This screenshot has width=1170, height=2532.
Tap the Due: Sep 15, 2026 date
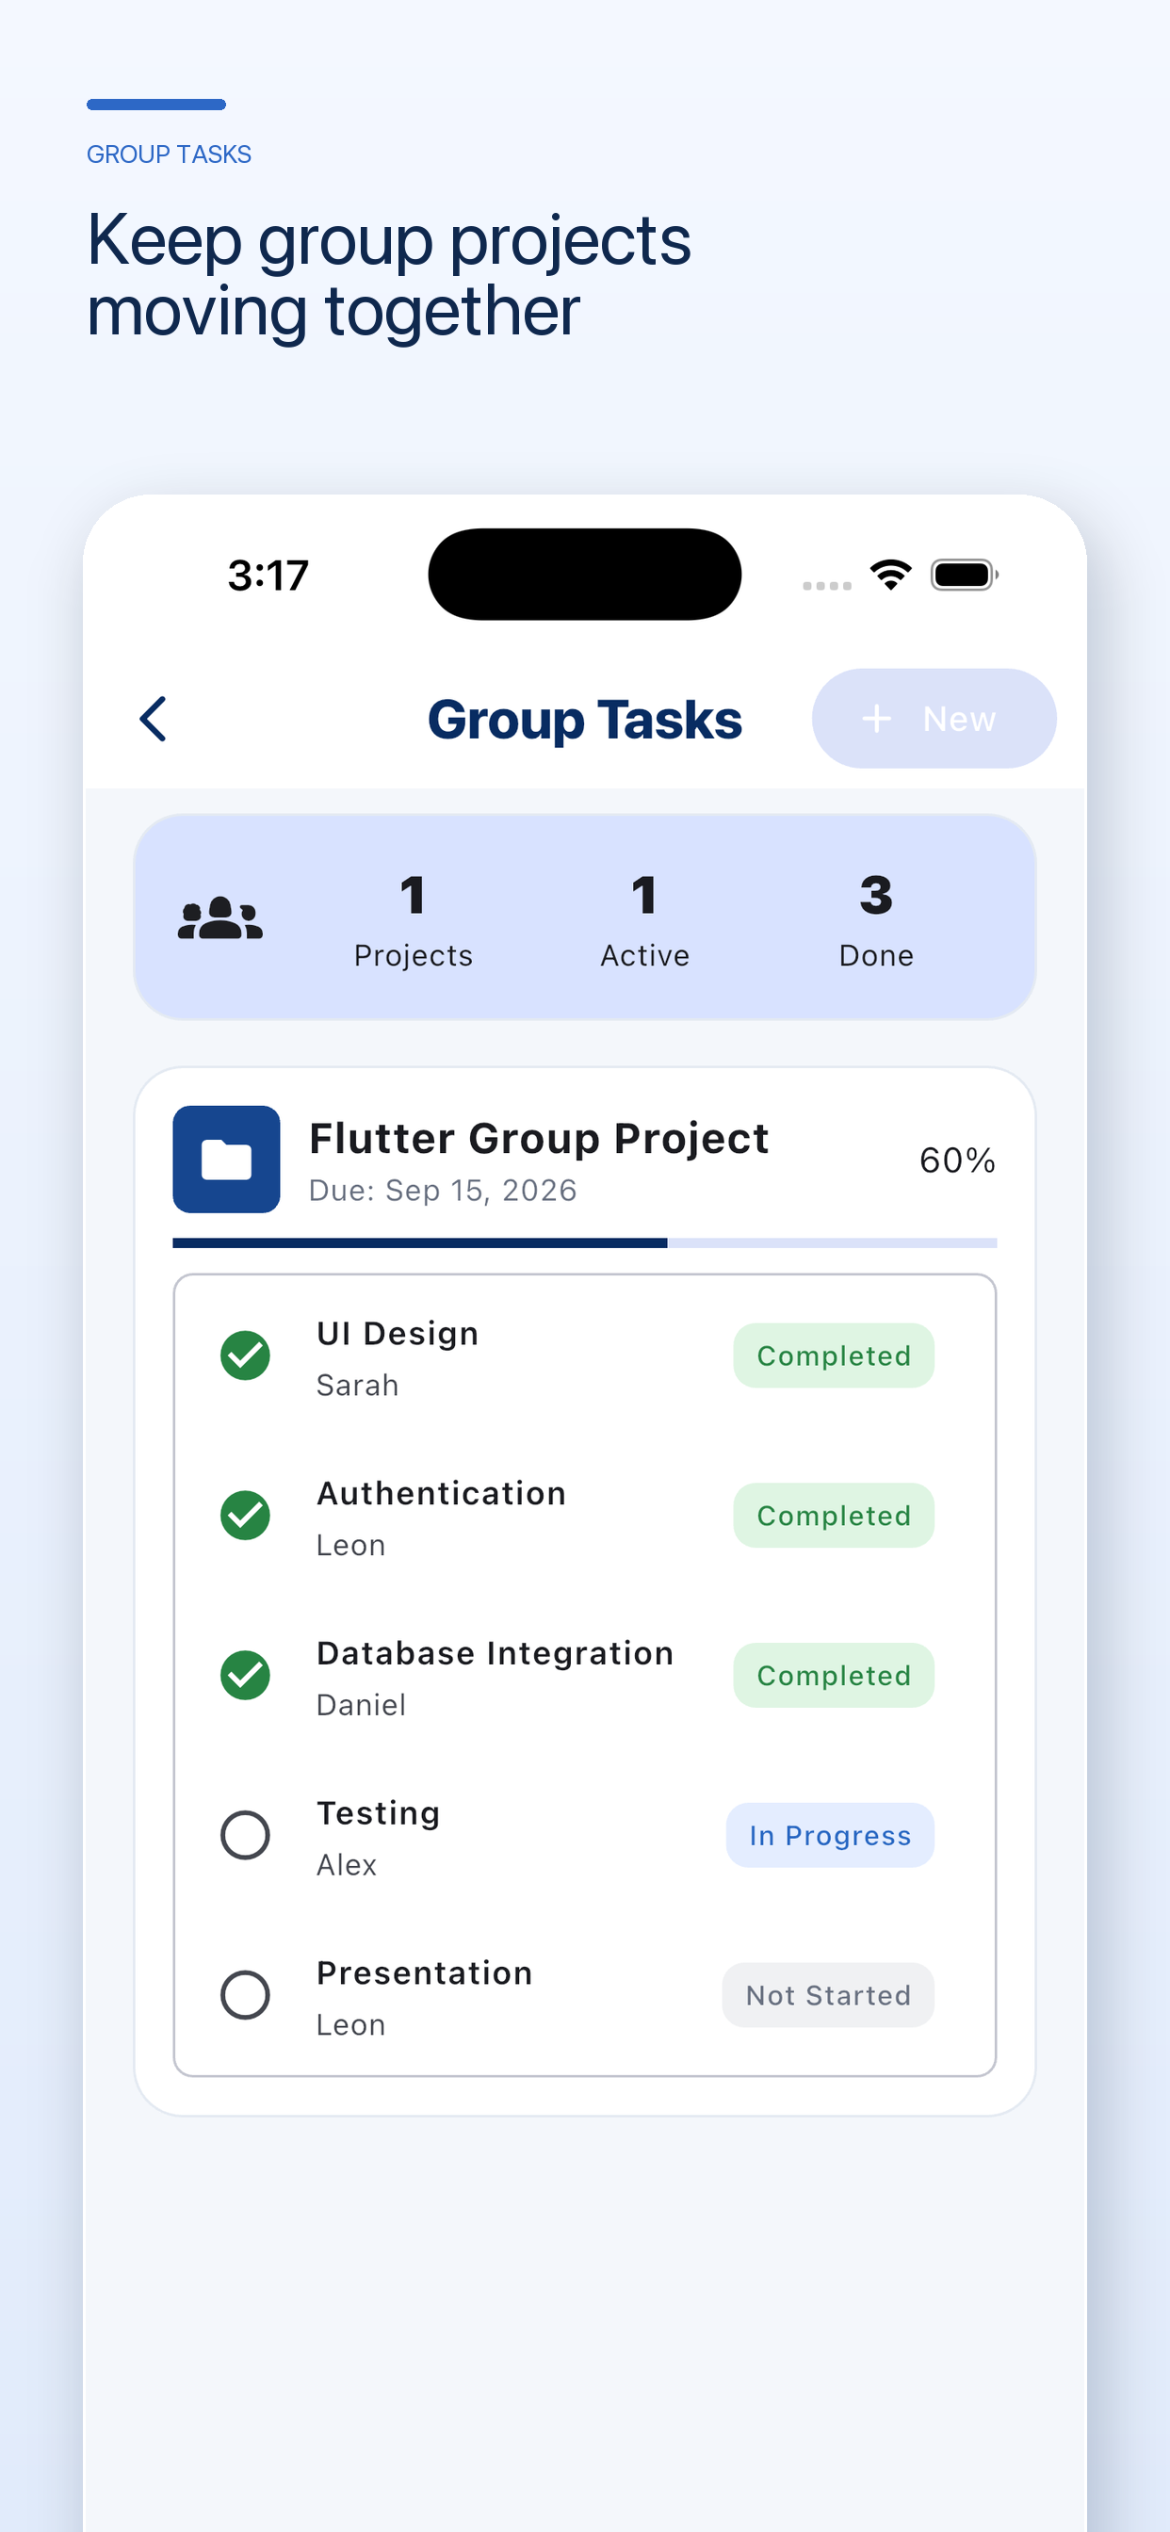[x=443, y=1191]
